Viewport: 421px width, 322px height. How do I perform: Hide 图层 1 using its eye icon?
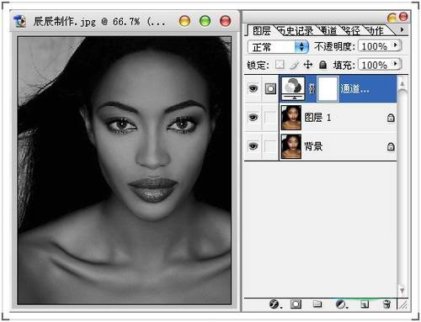click(253, 117)
